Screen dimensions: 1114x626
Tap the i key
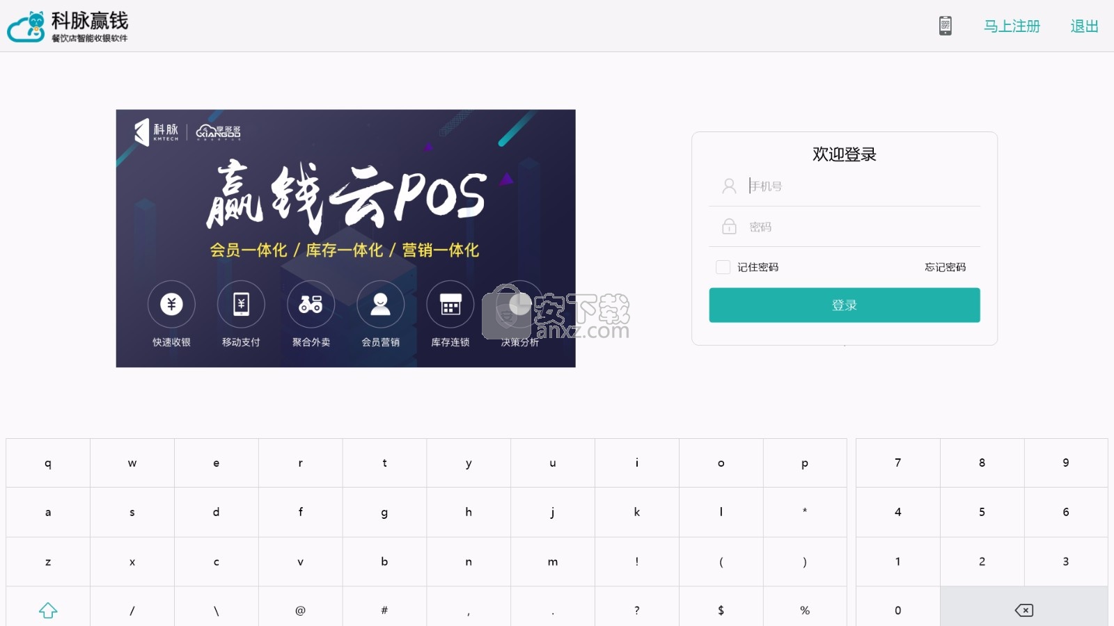[x=637, y=463]
